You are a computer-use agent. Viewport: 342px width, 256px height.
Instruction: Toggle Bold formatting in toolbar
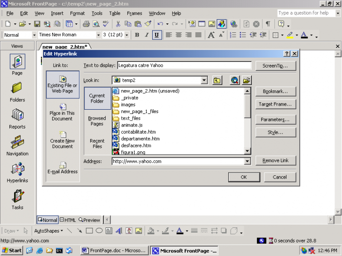pyautogui.click(x=137, y=35)
